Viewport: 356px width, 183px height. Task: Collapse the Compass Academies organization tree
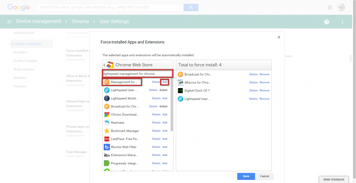tap(8, 44)
